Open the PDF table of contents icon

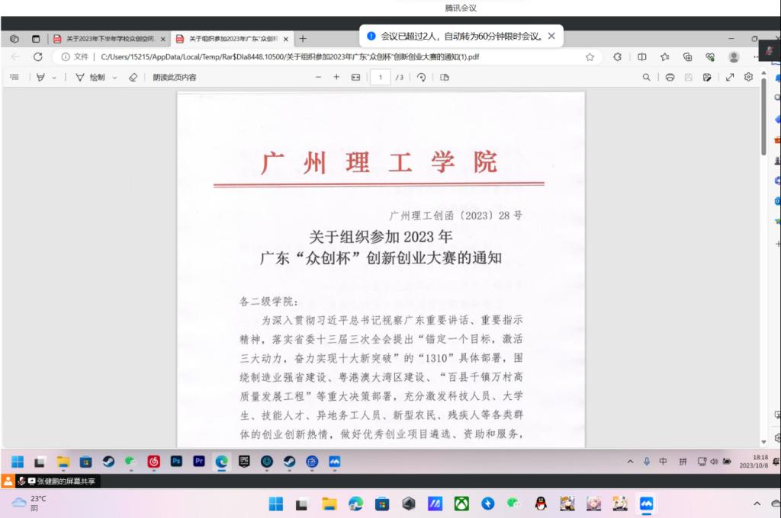[14, 77]
